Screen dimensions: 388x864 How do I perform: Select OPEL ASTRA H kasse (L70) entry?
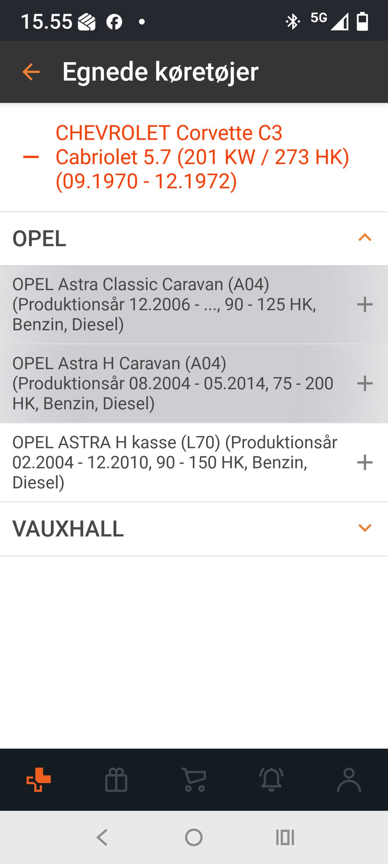coord(175,462)
